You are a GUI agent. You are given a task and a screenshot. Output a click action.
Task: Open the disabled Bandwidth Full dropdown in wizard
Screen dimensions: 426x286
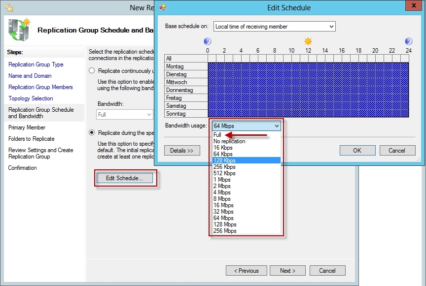pyautogui.click(x=124, y=115)
